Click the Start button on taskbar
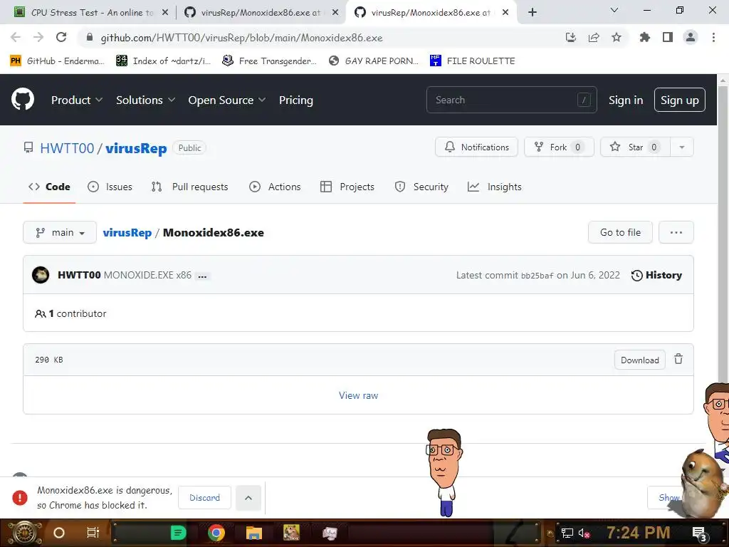The width and height of the screenshot is (729, 547). click(x=25, y=533)
